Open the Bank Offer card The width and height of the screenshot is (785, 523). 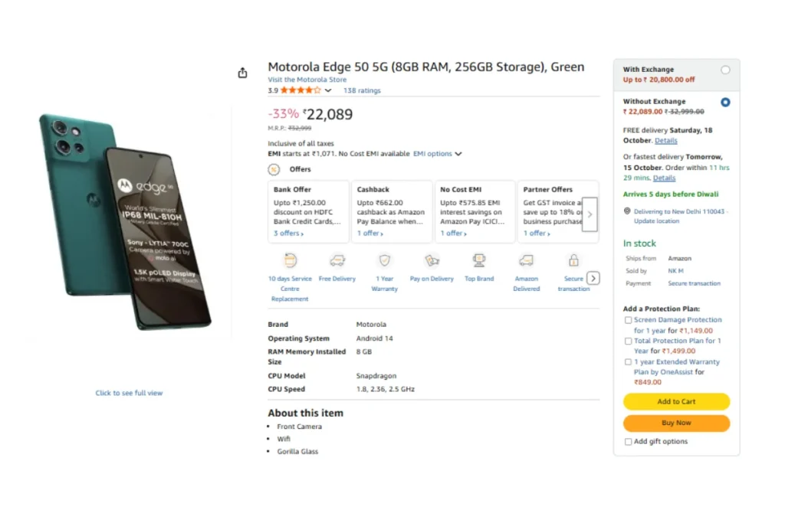click(307, 211)
